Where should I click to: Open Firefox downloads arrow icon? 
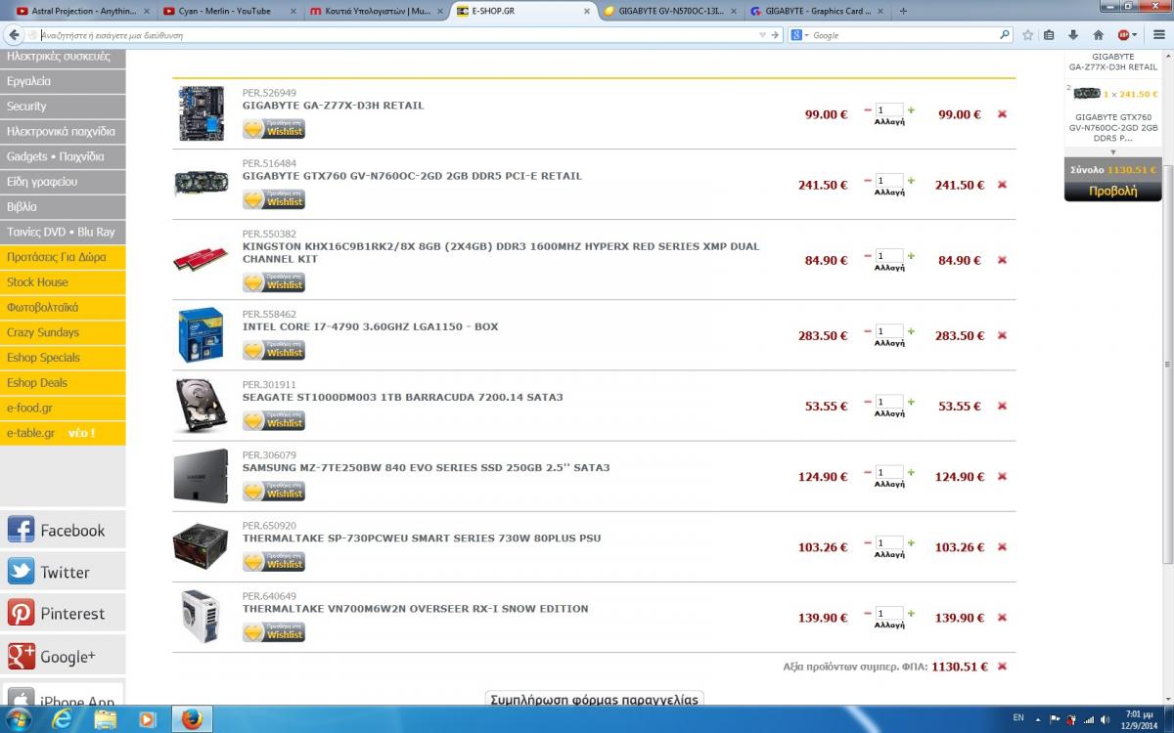click(1073, 34)
